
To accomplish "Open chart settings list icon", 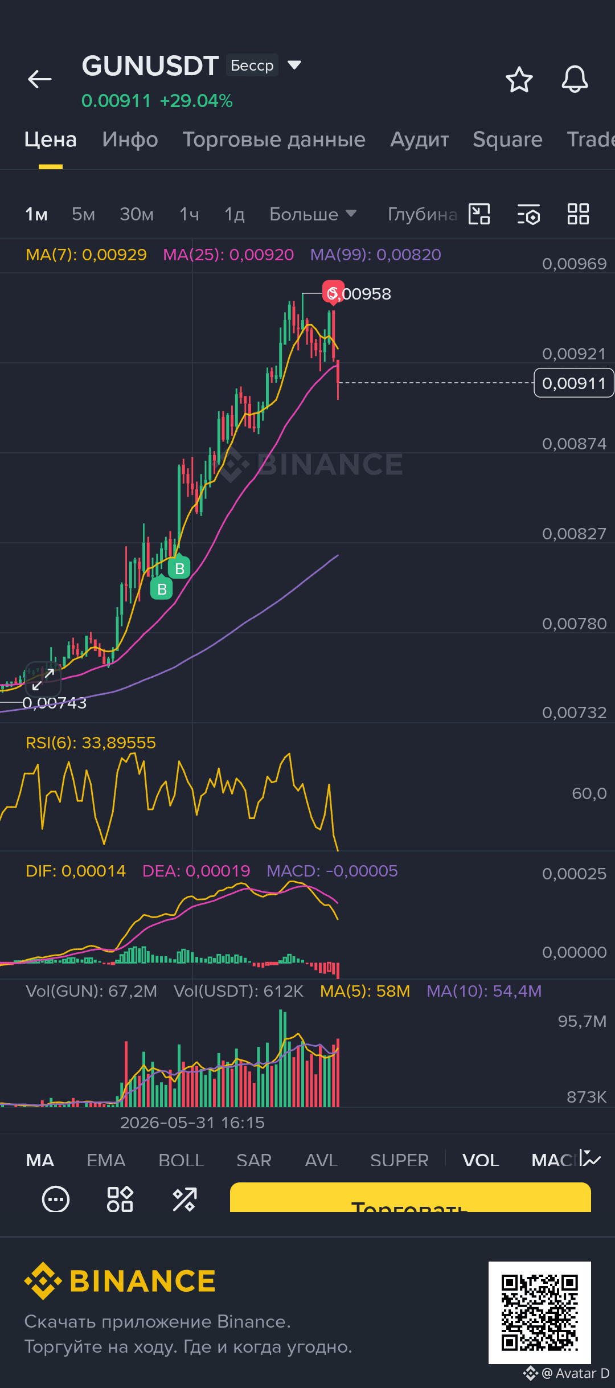I will tap(529, 214).
